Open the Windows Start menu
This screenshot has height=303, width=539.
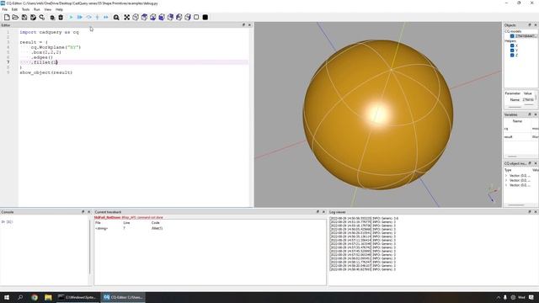[x=7, y=297]
